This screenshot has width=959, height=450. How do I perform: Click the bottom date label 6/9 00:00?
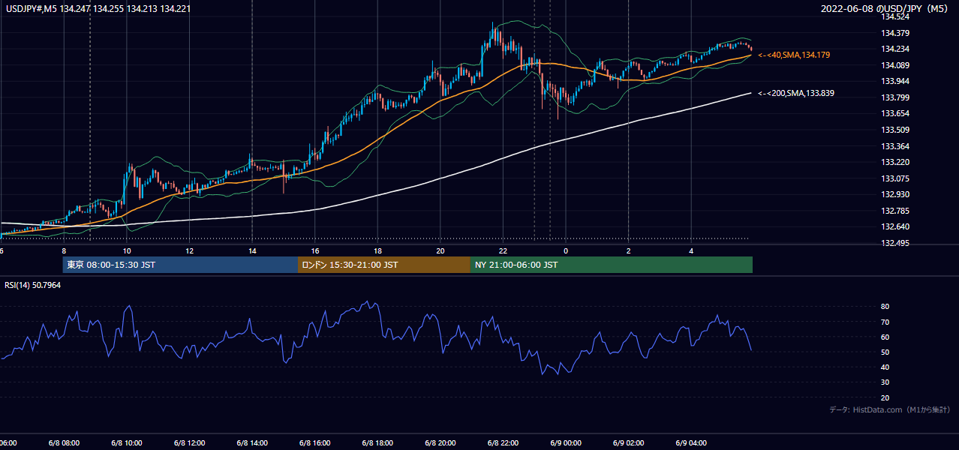(565, 443)
